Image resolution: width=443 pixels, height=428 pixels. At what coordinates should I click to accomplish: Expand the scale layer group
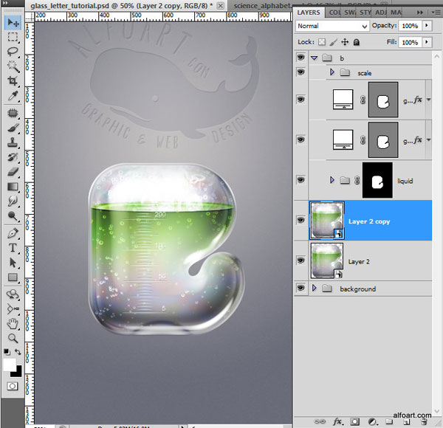332,72
